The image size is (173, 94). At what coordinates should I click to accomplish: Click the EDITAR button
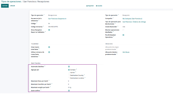(5, 6)
